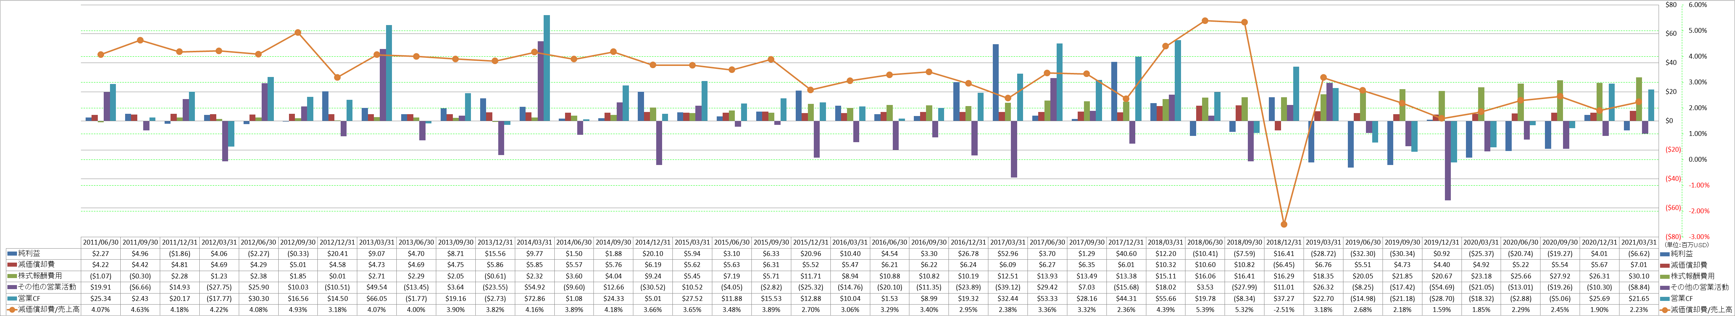Click the deepest purple bar at 2019/12/31
The height and width of the screenshot is (316, 1735).
coord(1447,161)
